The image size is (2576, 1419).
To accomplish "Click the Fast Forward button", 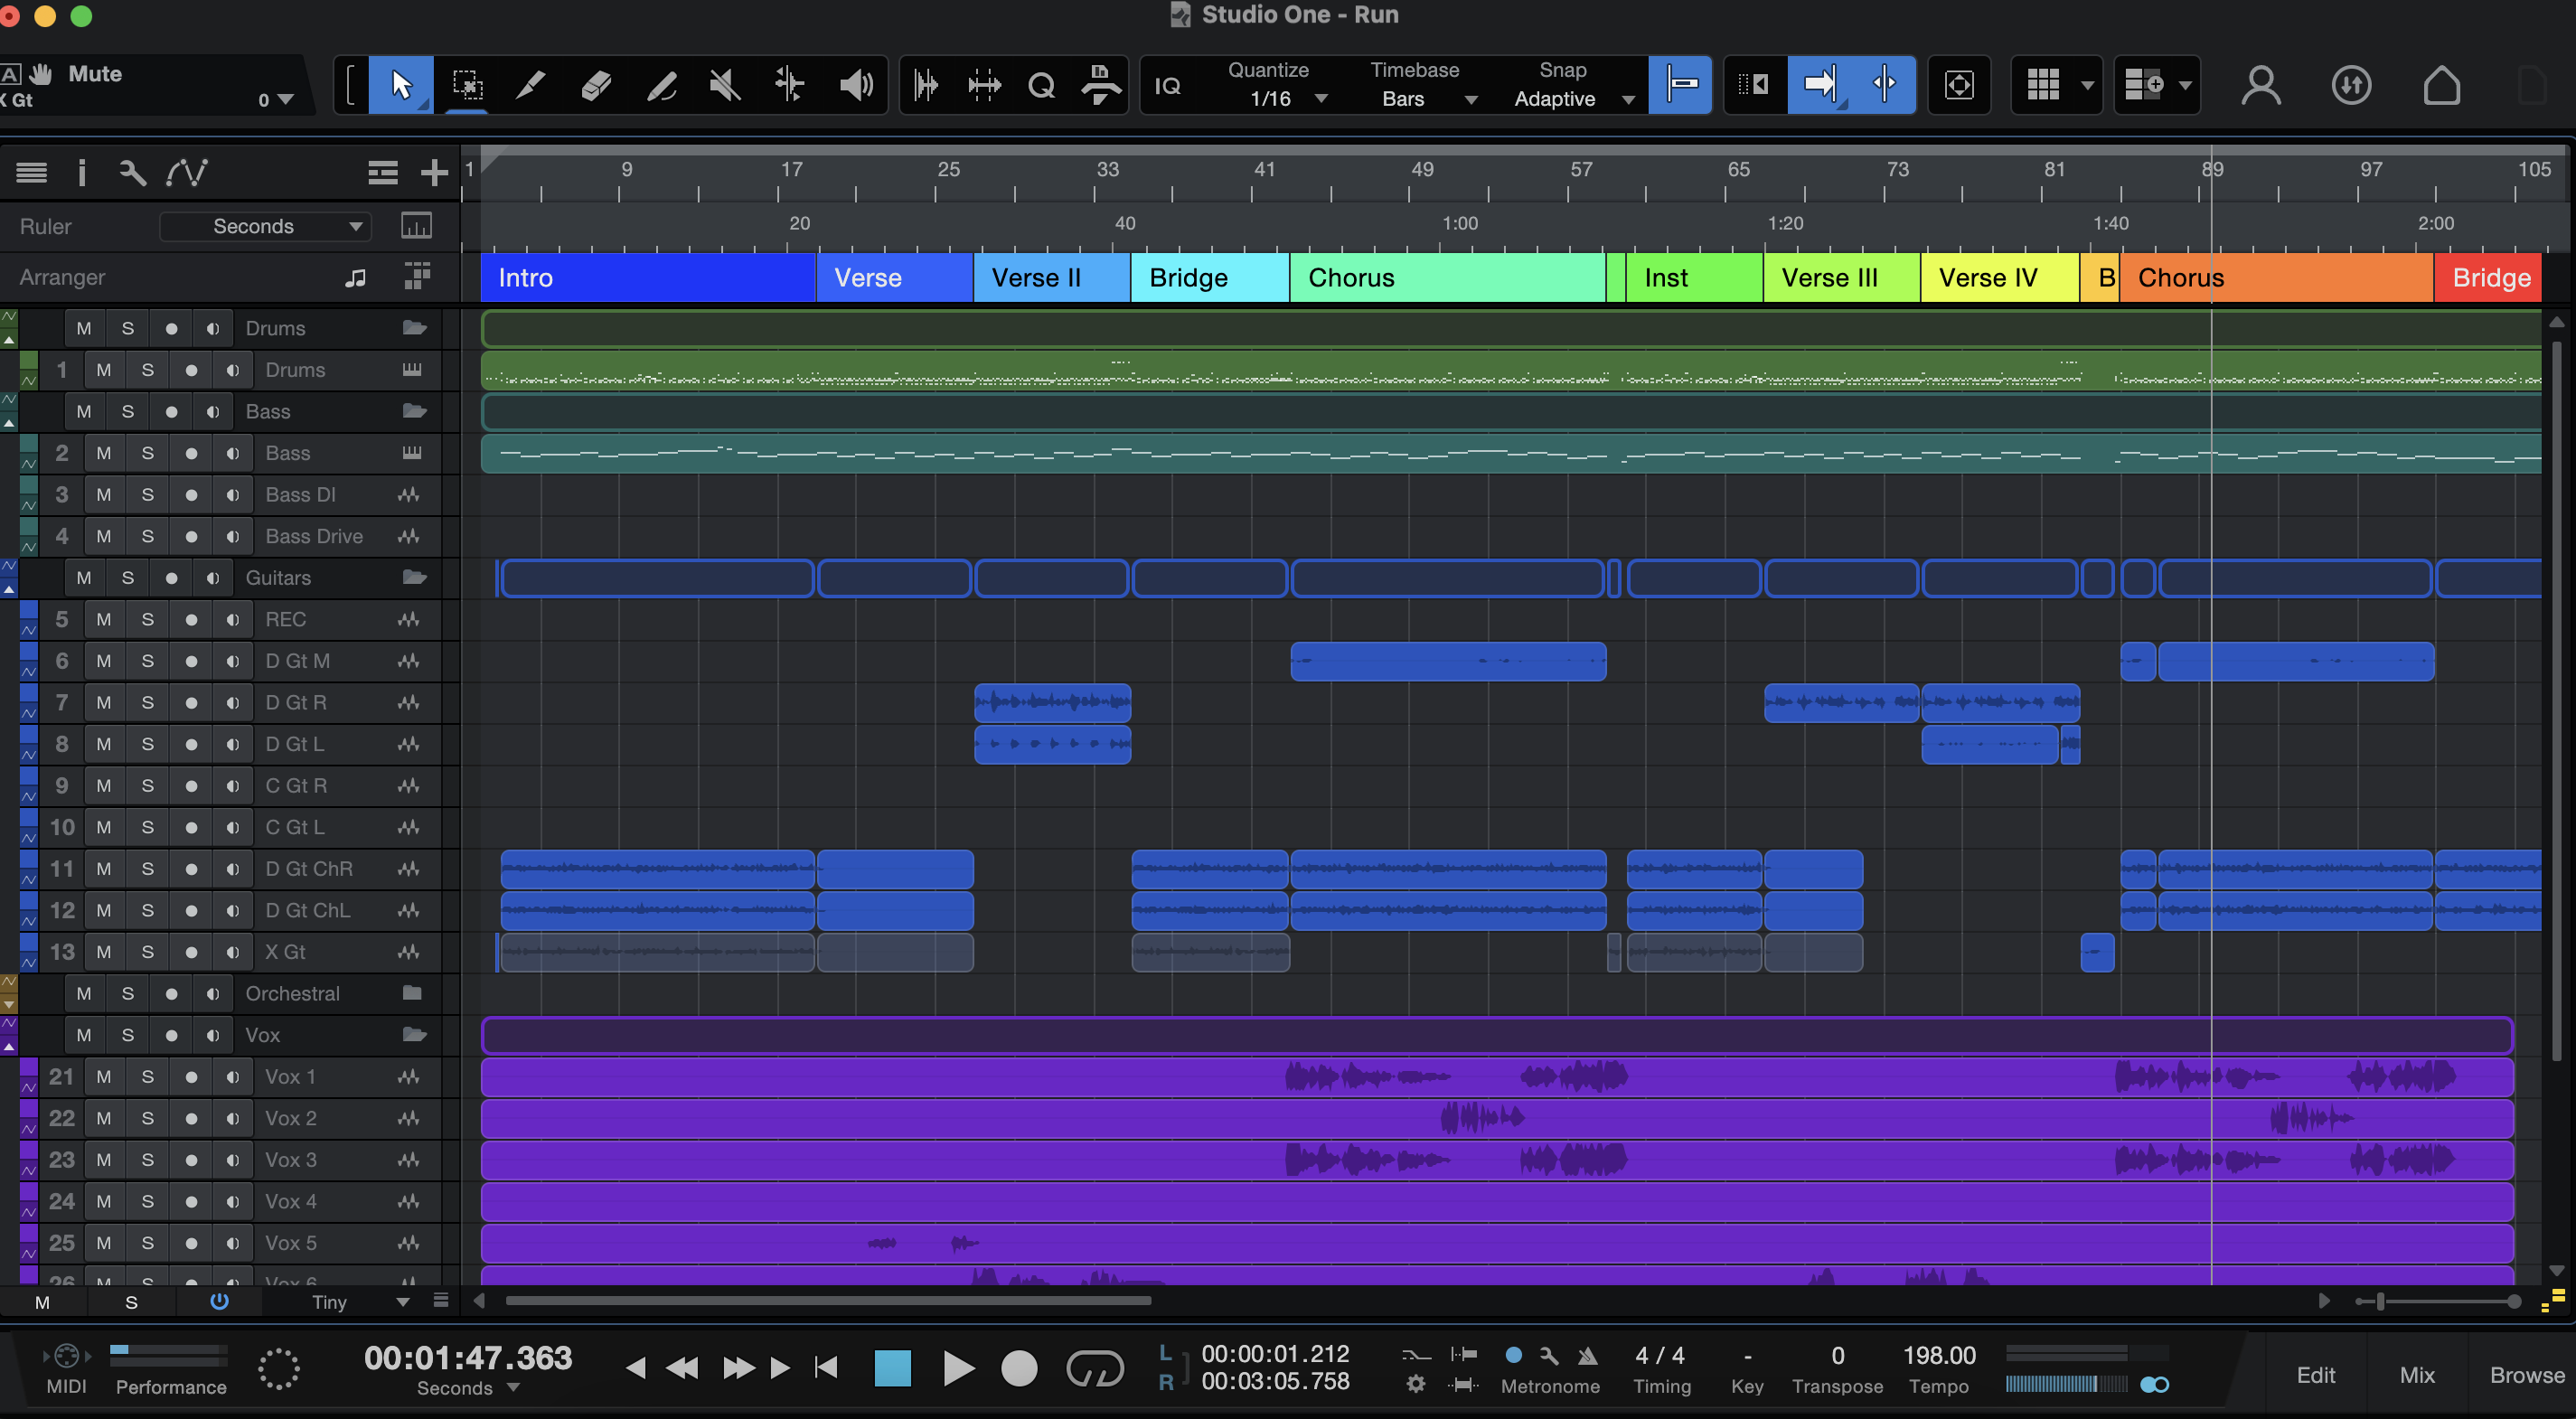I will click(738, 1367).
